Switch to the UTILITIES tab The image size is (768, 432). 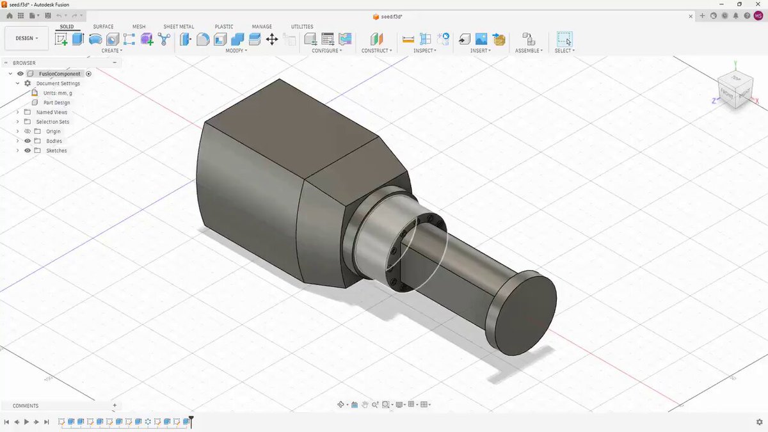(302, 27)
